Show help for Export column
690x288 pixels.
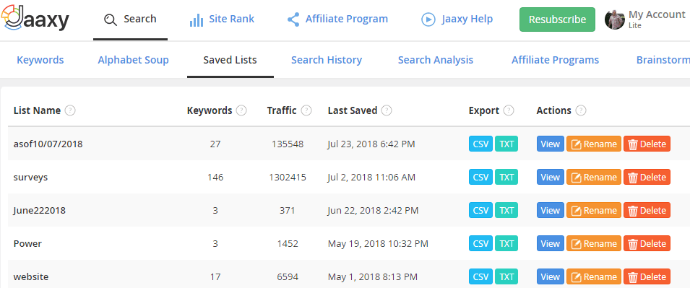[509, 110]
